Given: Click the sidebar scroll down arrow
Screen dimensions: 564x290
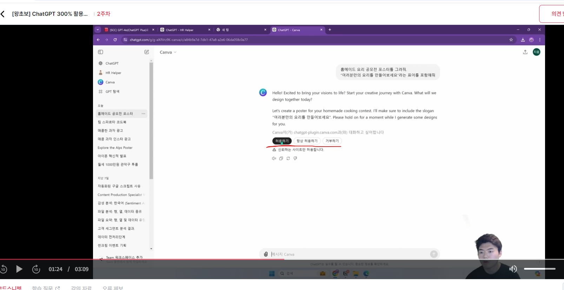Looking at the screenshot, I should pyautogui.click(x=151, y=249).
